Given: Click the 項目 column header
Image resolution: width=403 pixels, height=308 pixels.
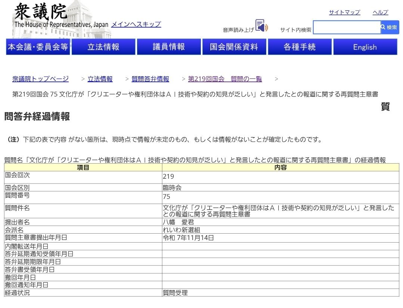Looking at the screenshot, I should (83, 167).
